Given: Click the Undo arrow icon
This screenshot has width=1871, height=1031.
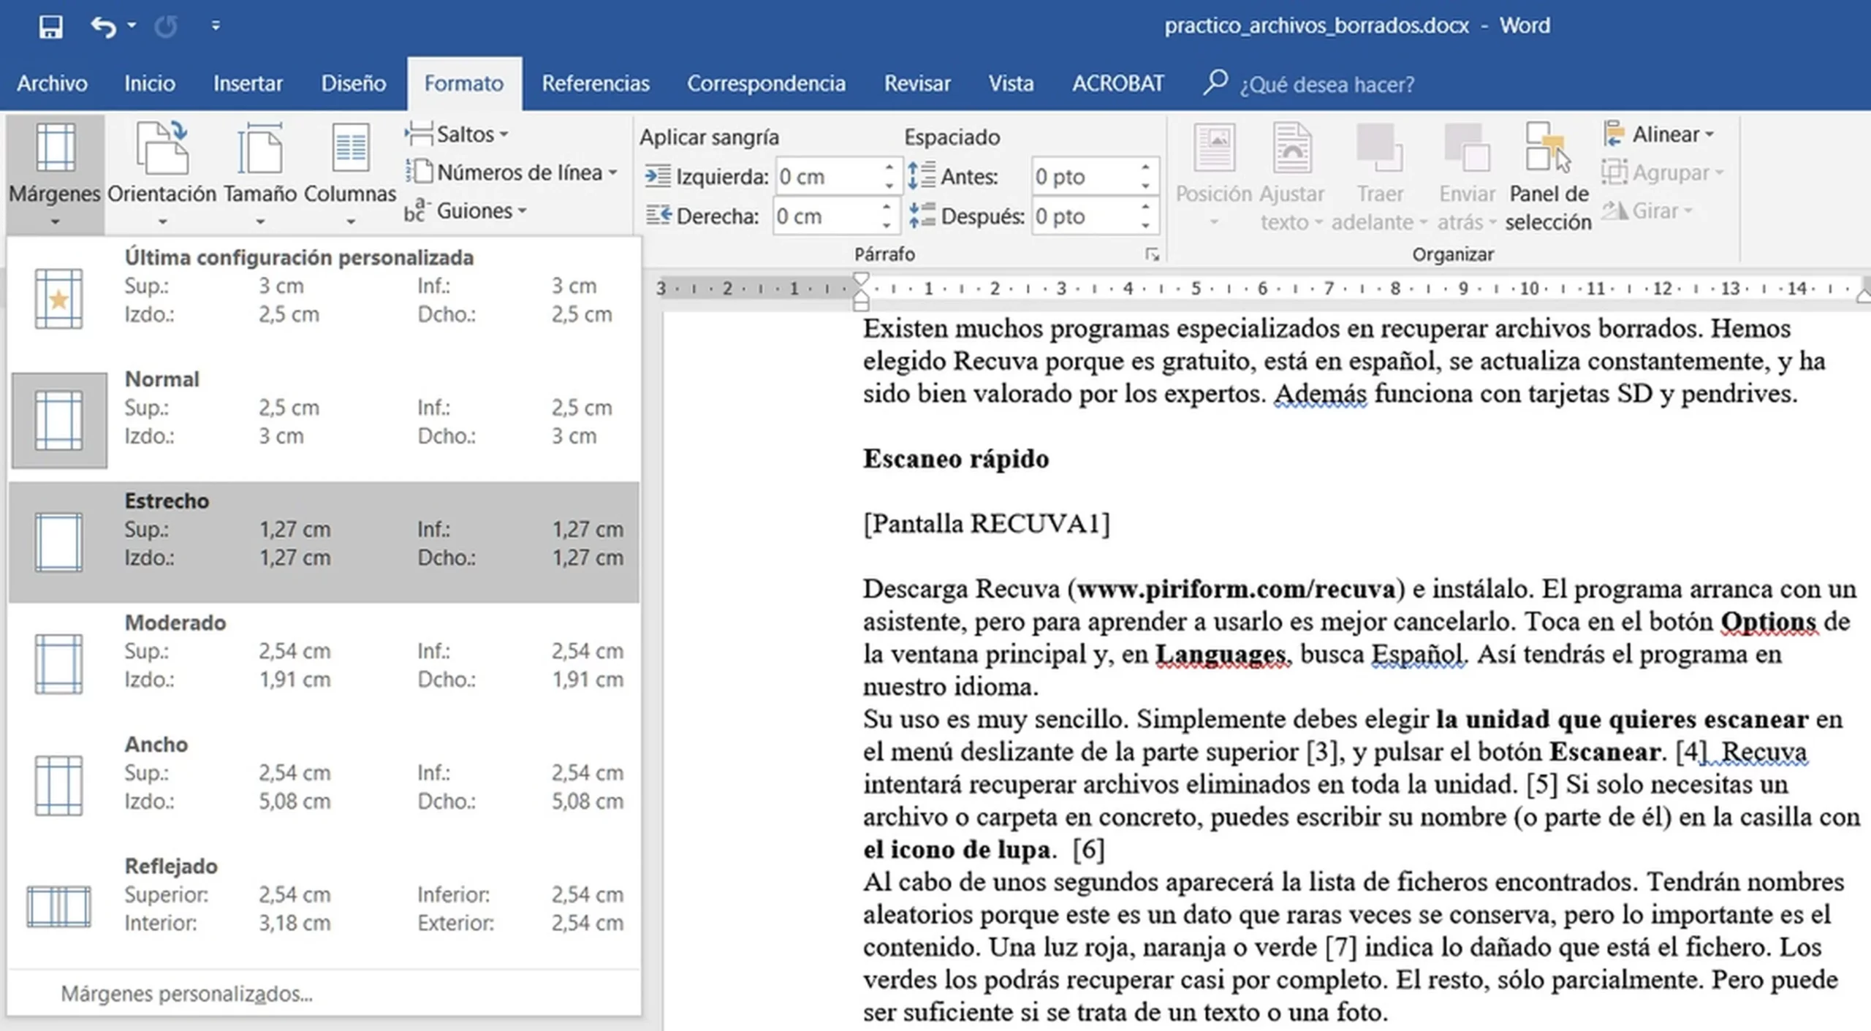Looking at the screenshot, I should click(103, 27).
